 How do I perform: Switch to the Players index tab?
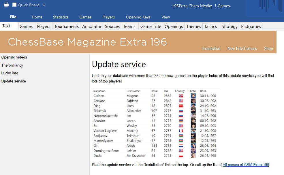point(44,27)
